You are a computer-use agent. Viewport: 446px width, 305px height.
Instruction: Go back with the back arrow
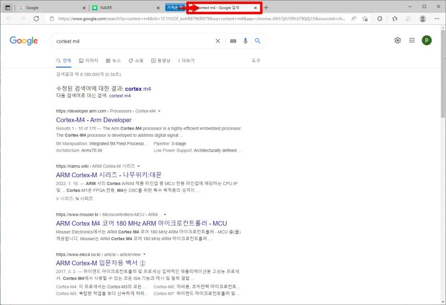(x=9, y=19)
